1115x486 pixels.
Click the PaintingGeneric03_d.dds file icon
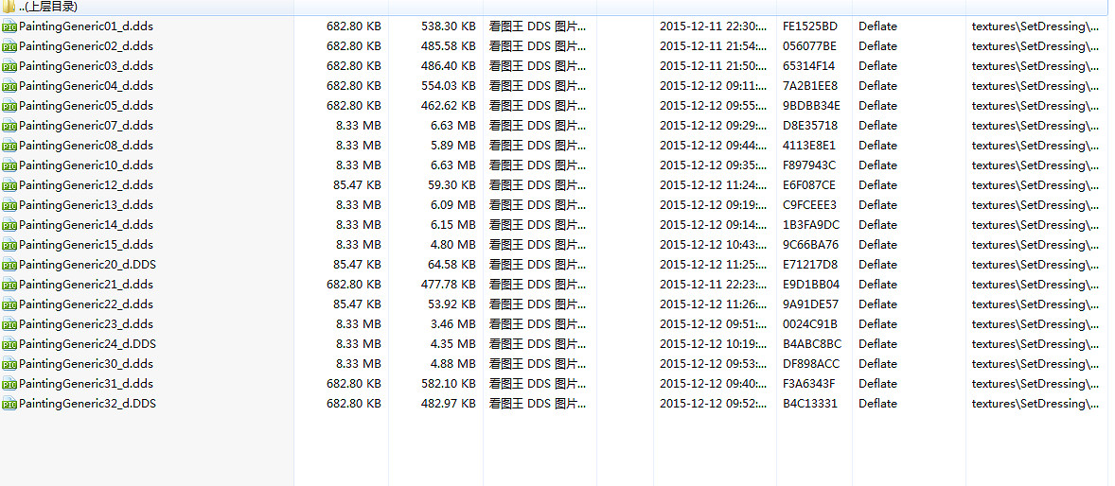pyautogui.click(x=9, y=66)
